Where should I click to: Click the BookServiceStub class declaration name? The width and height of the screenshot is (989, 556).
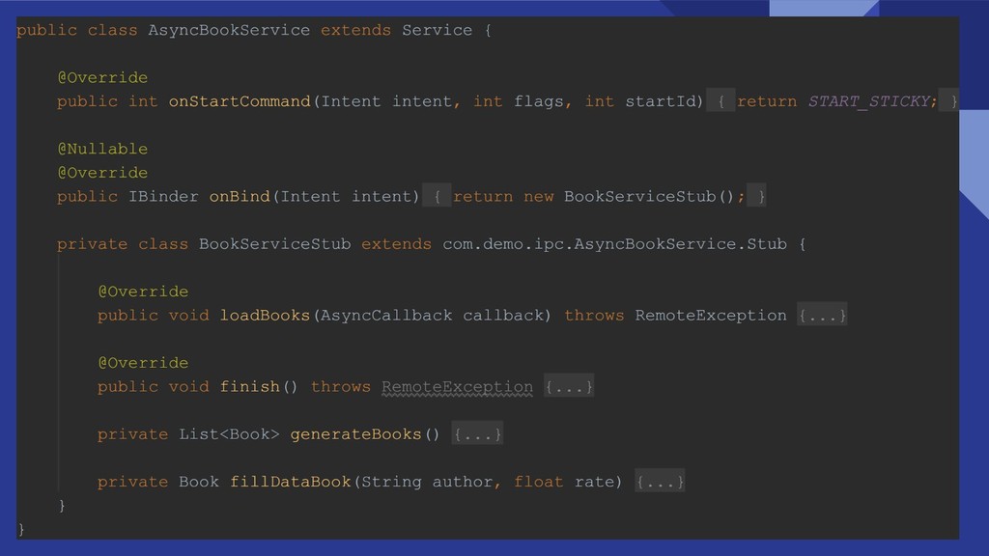point(275,244)
